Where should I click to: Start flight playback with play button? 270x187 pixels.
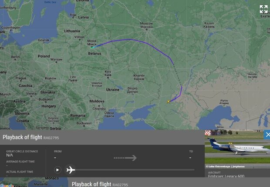pyautogui.click(x=57, y=170)
